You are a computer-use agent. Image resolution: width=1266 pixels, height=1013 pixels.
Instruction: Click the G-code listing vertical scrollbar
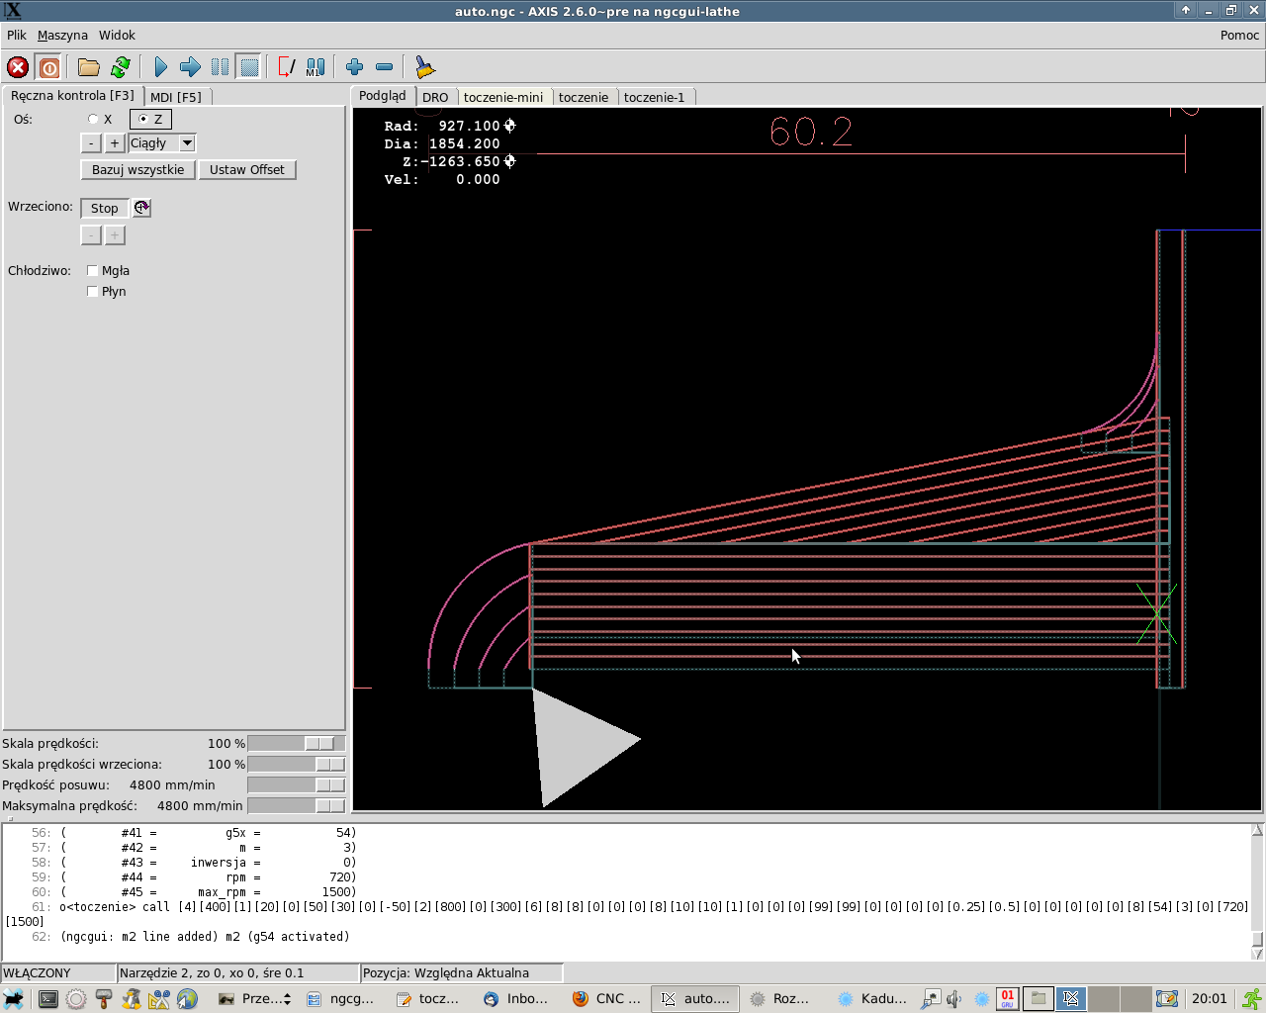[1257, 891]
